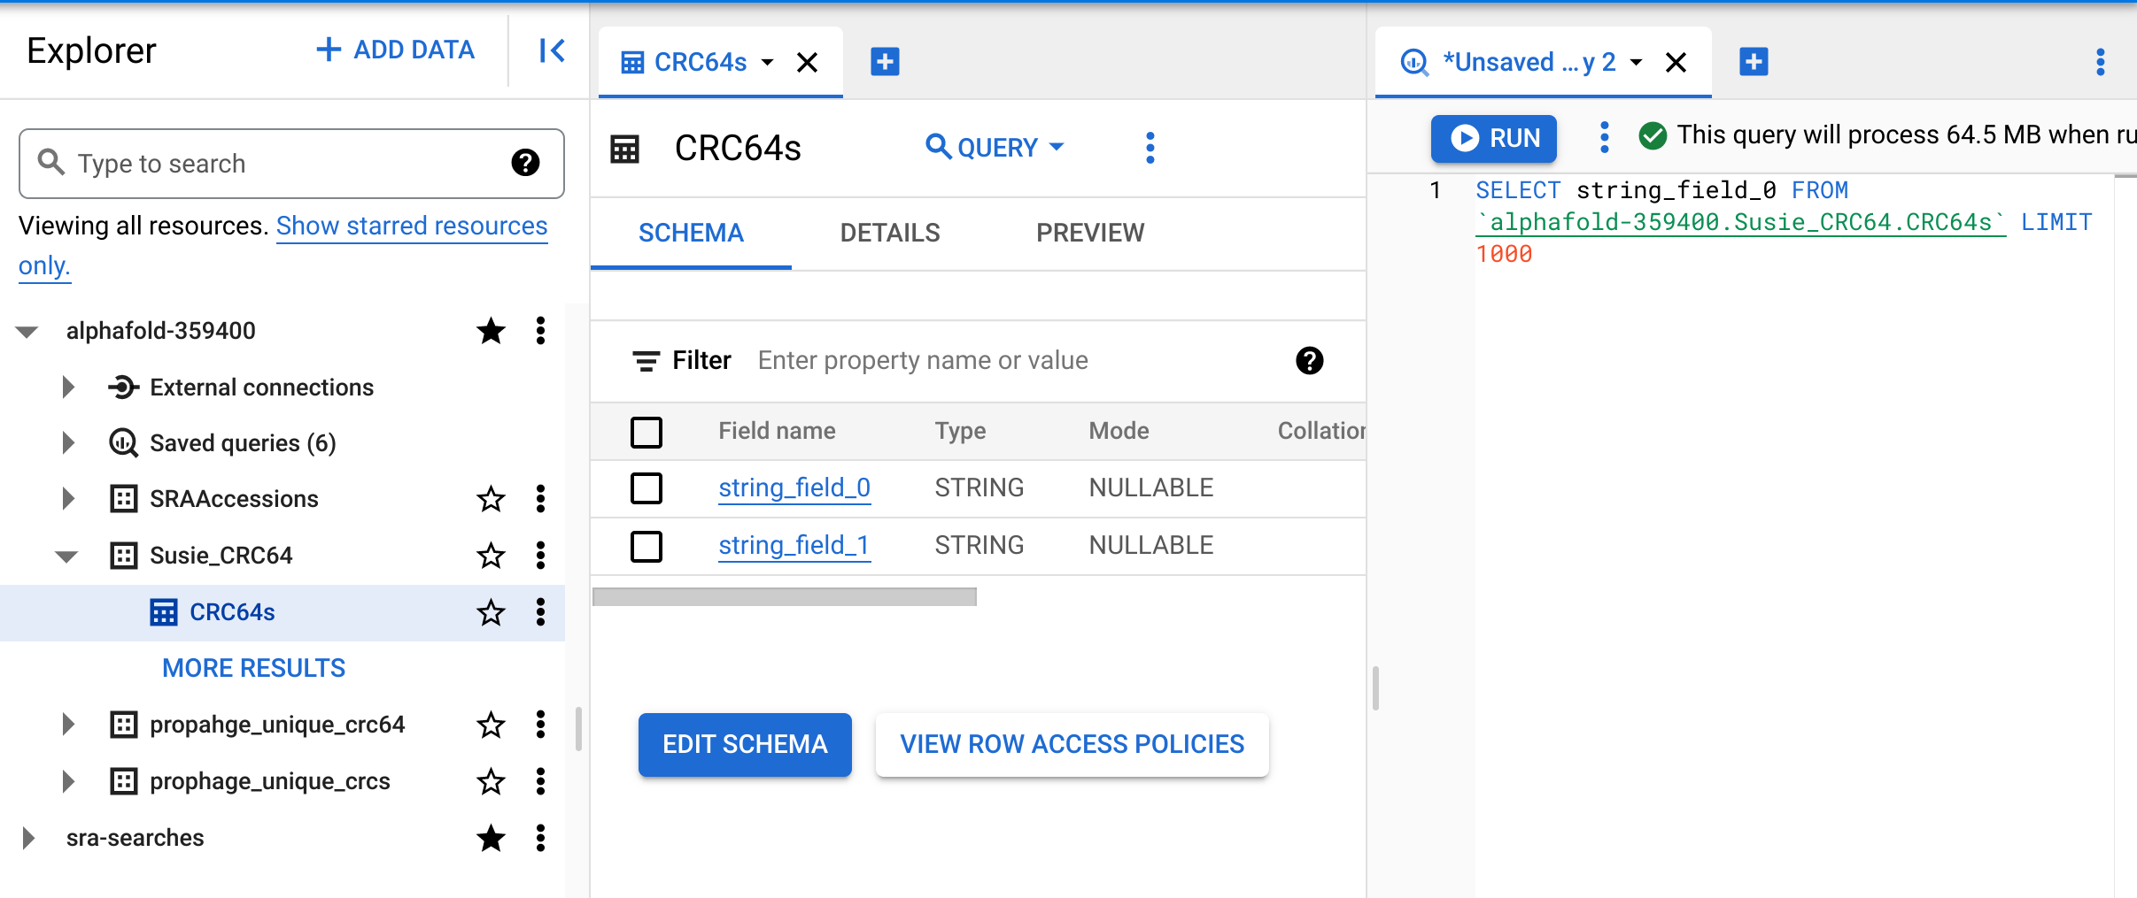
Task: Check the string_field_1 checkbox
Action: (x=647, y=546)
